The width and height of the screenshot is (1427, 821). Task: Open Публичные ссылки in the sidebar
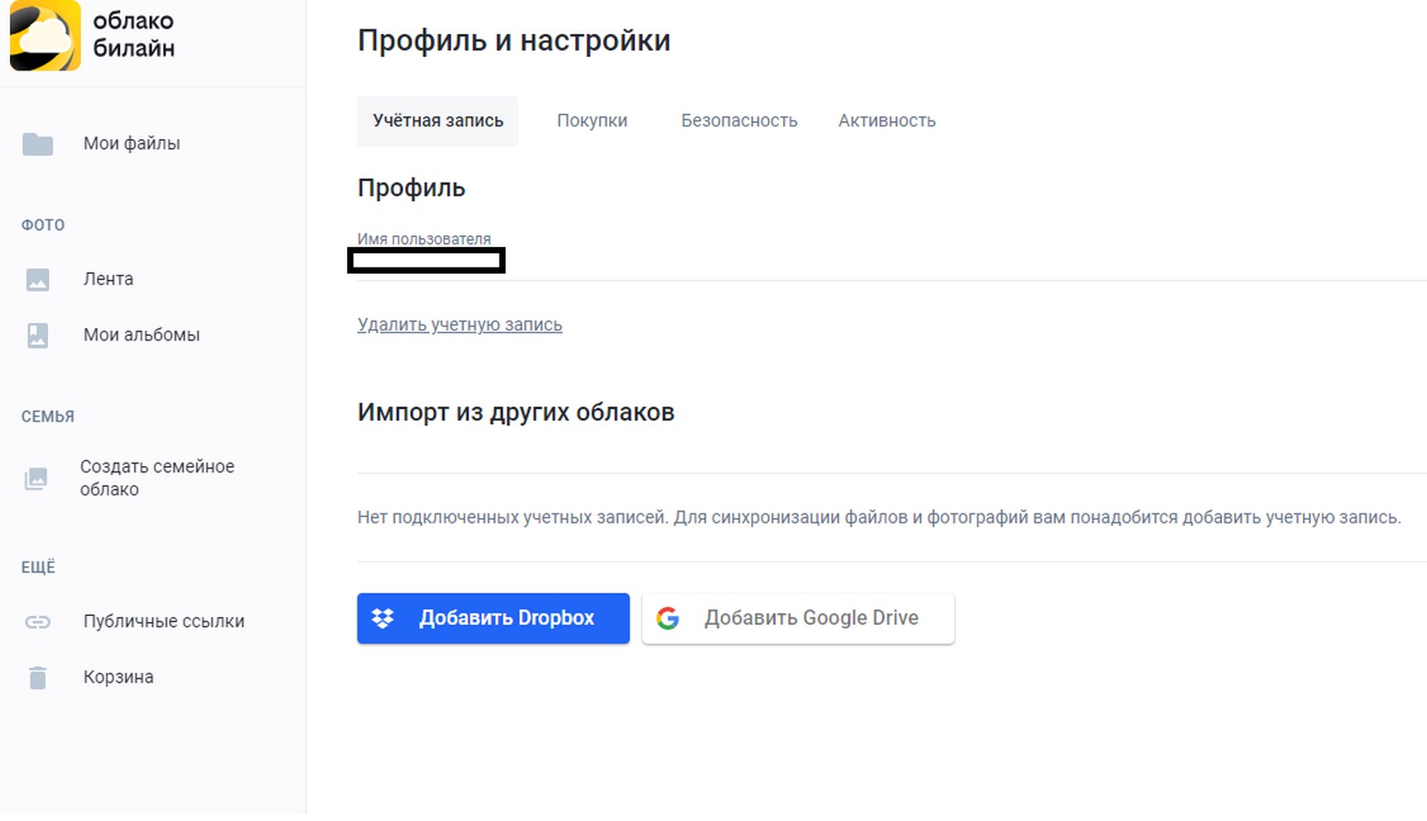pyautogui.click(x=163, y=621)
